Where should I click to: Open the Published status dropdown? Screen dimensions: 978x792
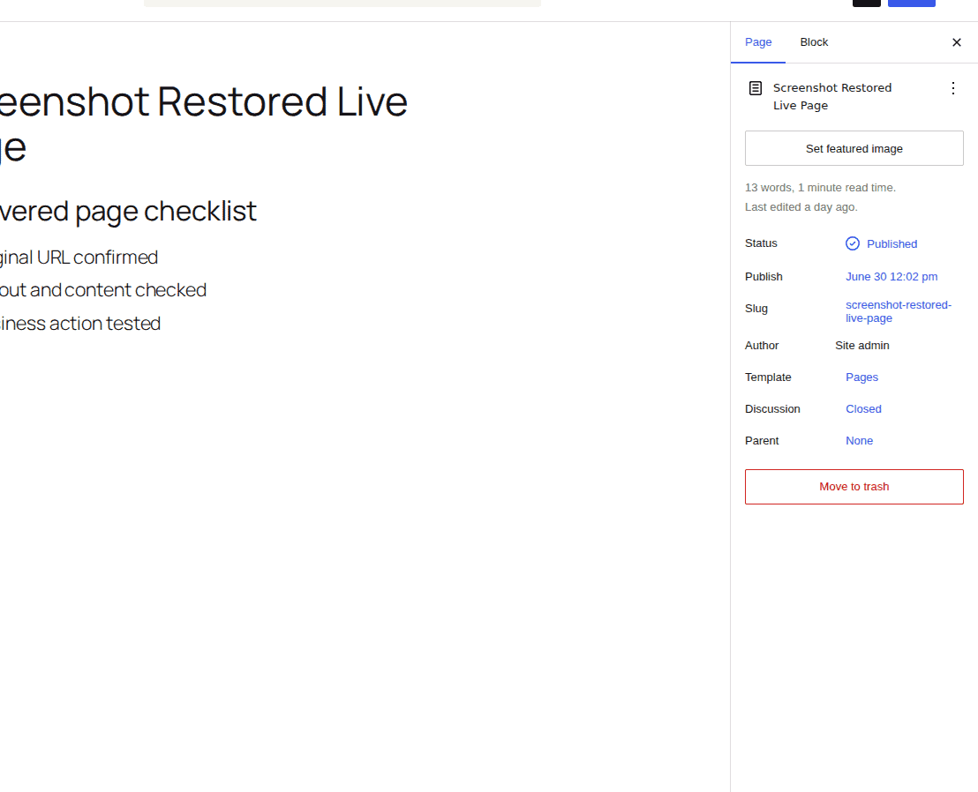881,243
